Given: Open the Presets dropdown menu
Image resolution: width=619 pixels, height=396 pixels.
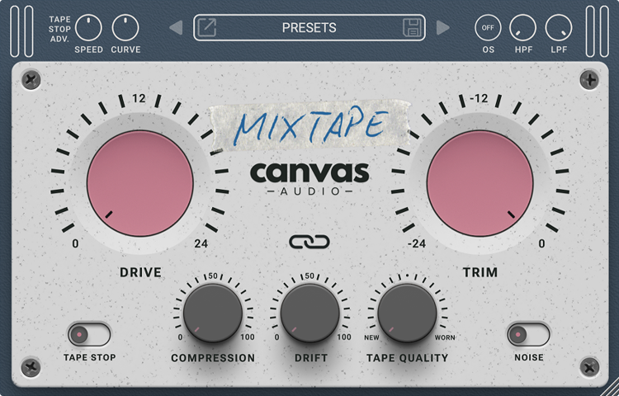Looking at the screenshot, I should [x=309, y=27].
